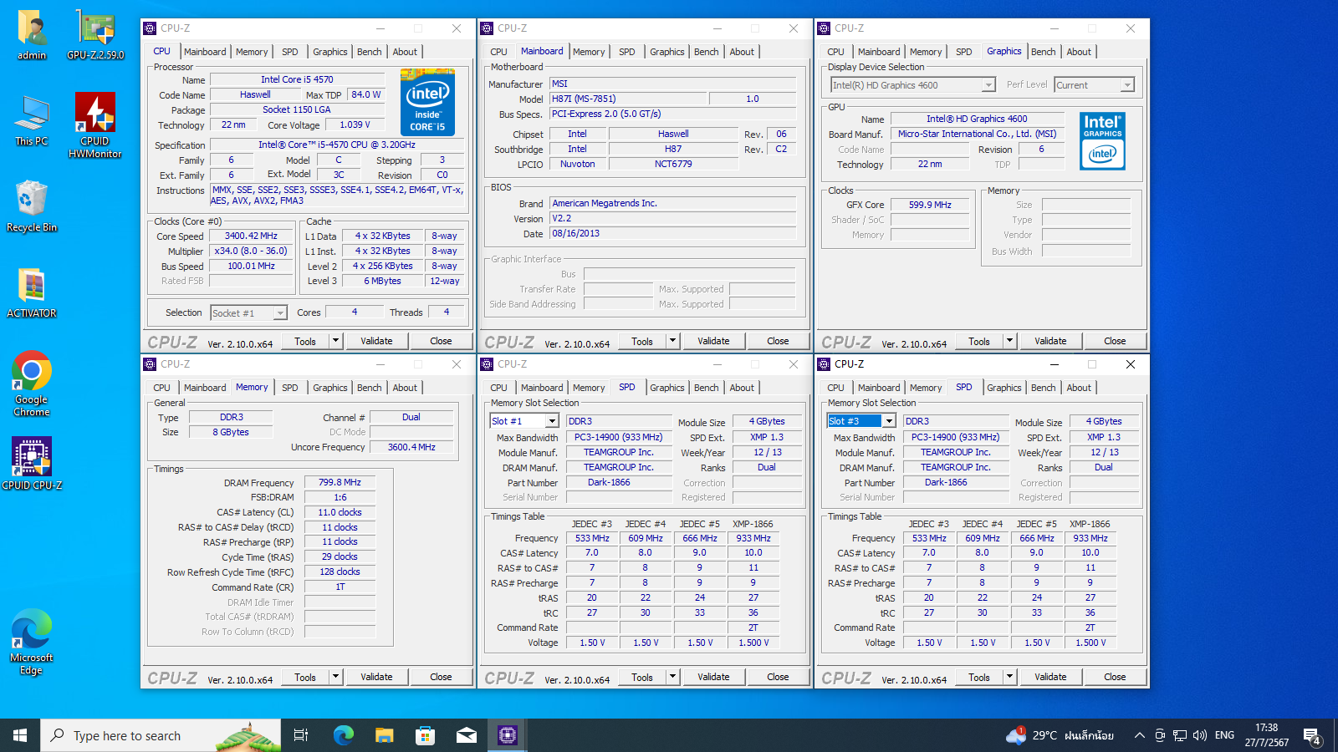
Task: Switch to the Bench tab in the CPU window
Action: (369, 52)
